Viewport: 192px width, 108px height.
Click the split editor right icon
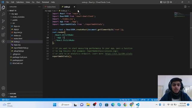pos(185,7)
